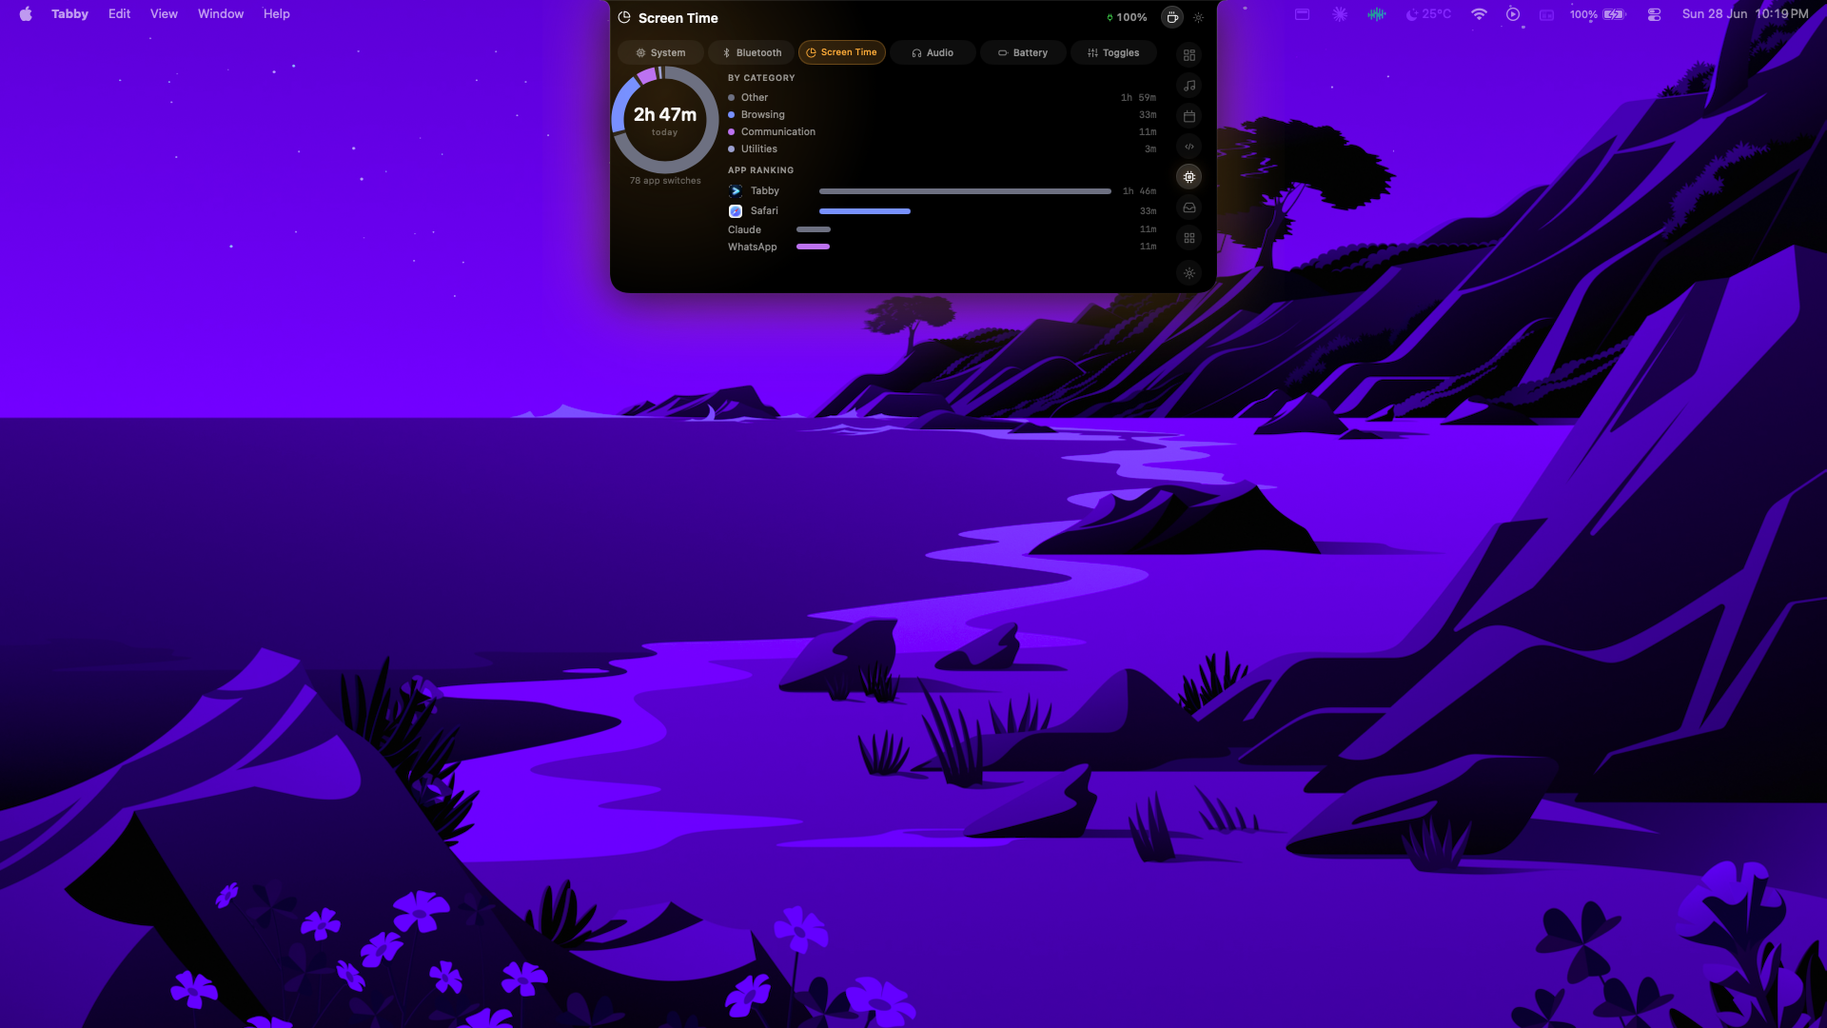Click the Tabby app icon in App Ranking

(736, 191)
